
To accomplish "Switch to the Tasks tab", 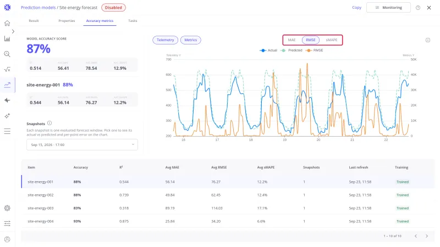I will tap(133, 21).
